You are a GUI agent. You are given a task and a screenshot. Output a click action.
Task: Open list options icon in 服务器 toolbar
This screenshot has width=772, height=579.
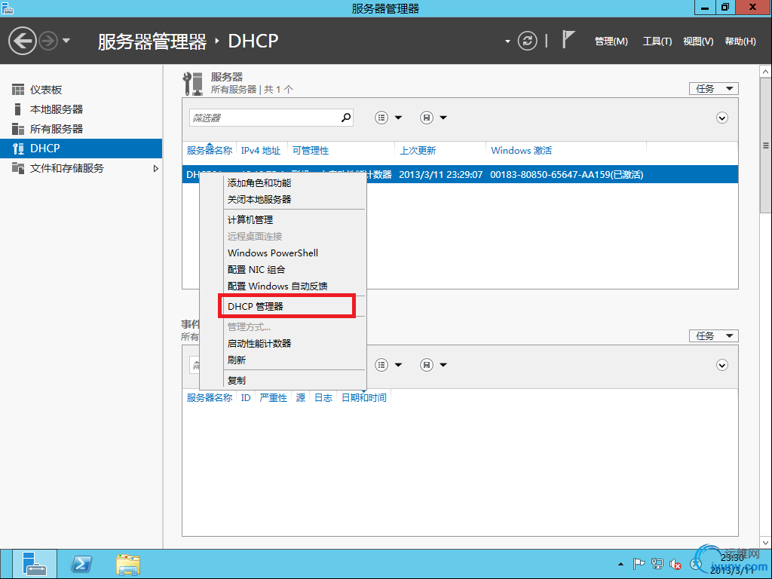[381, 118]
